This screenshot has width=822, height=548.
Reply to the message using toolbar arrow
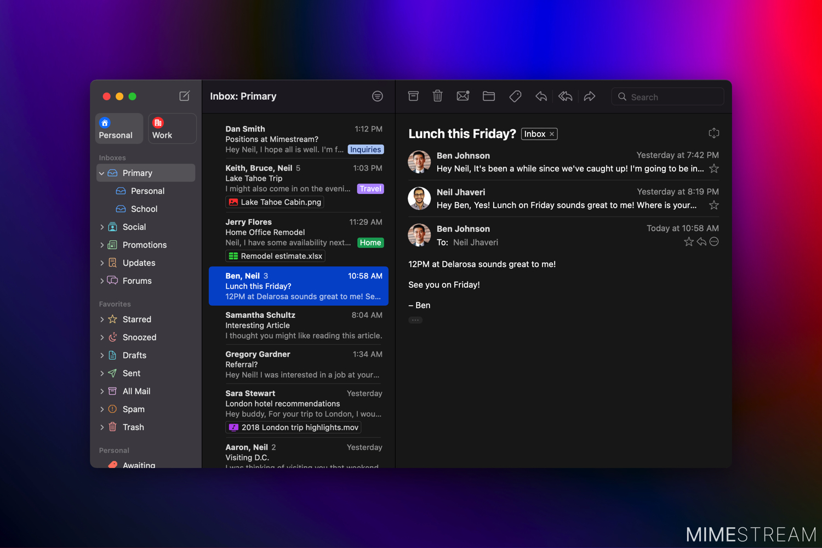click(541, 96)
